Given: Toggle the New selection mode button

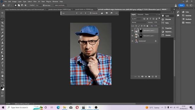Looking at the screenshot, I should coord(16,5).
